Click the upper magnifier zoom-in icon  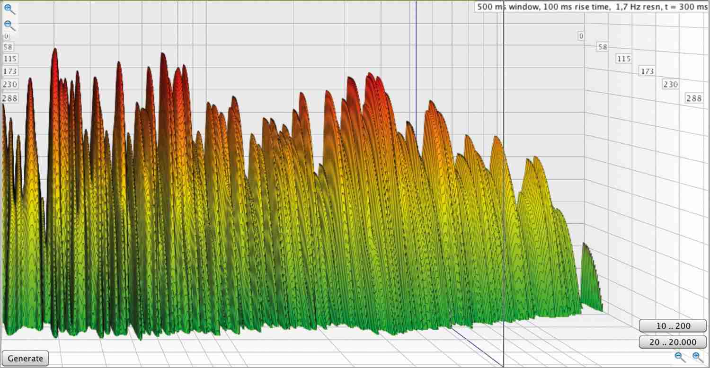tap(9, 9)
